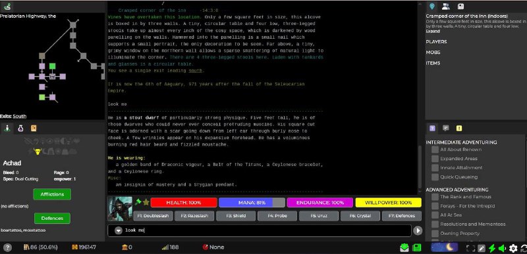This screenshot has height=254, width=527.
Task: Switch to the potion flask tab
Action: pos(20,128)
